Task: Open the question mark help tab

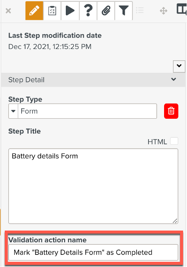Action: click(88, 11)
